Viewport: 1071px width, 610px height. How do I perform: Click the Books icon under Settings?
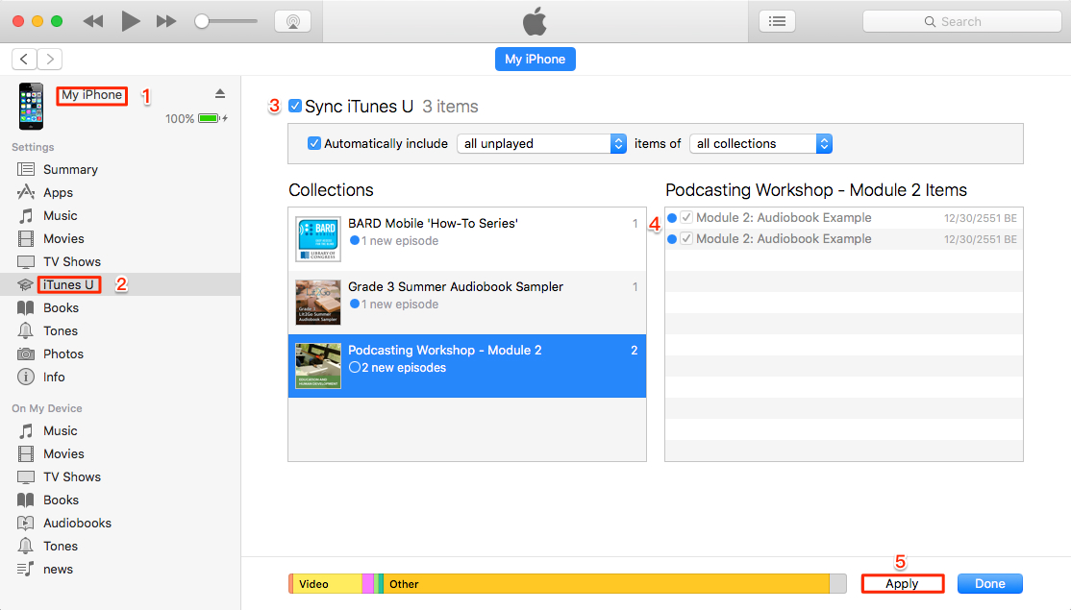[25, 307]
